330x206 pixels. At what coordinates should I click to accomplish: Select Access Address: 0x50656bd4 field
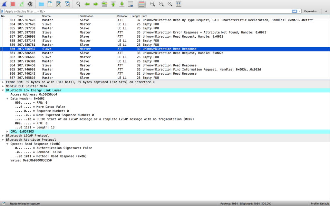tap(34, 94)
